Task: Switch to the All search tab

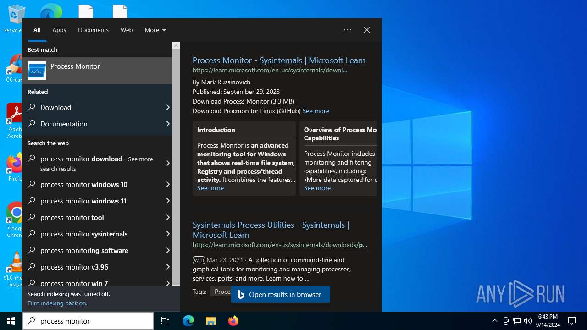Action: click(x=37, y=30)
